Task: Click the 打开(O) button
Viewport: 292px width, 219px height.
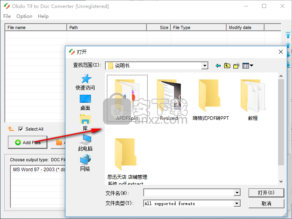Action: 266,193
